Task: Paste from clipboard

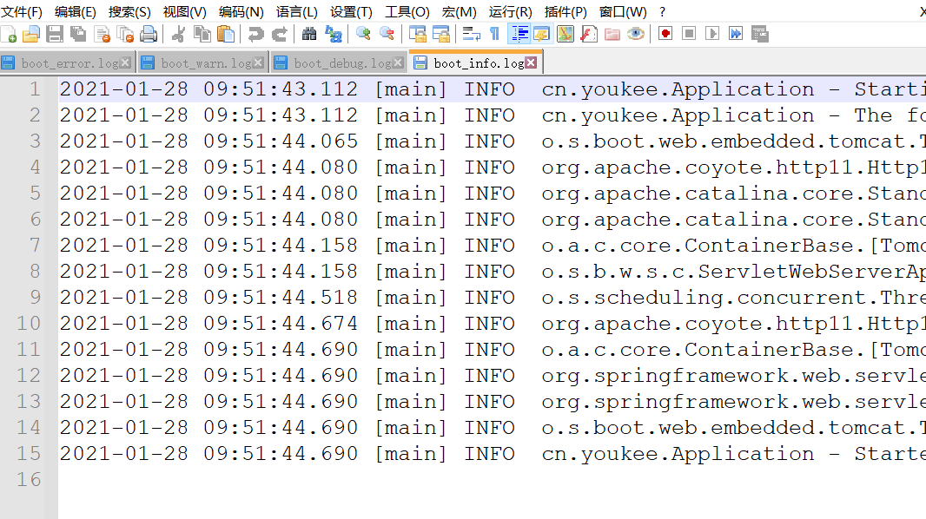Action: pos(226,33)
